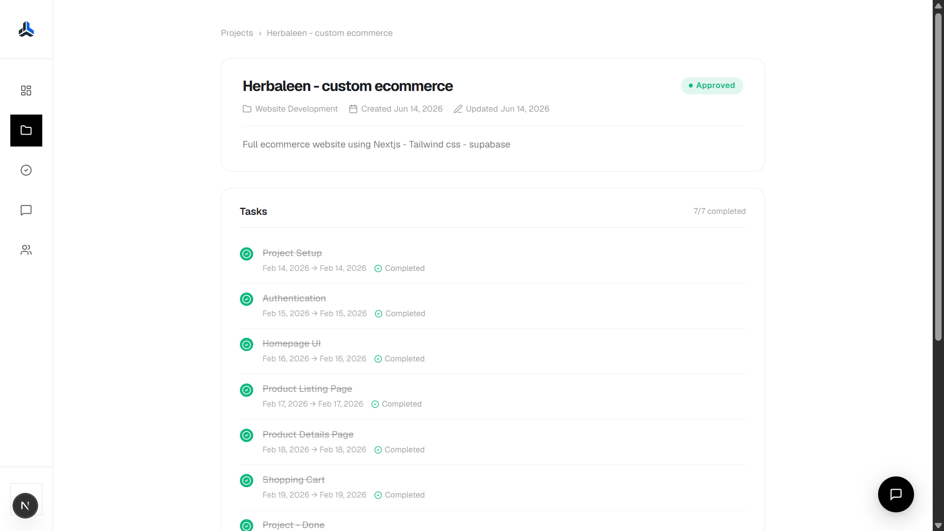Viewport: 944px width, 531px height.
Task: Click the scrollbar down arrow
Action: (938, 526)
